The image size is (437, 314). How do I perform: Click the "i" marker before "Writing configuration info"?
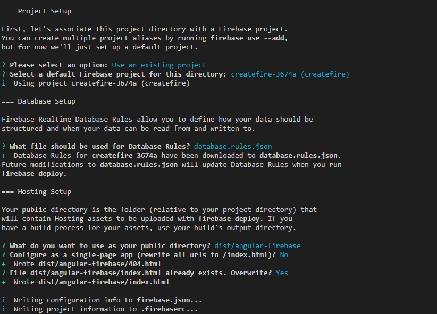point(4,300)
